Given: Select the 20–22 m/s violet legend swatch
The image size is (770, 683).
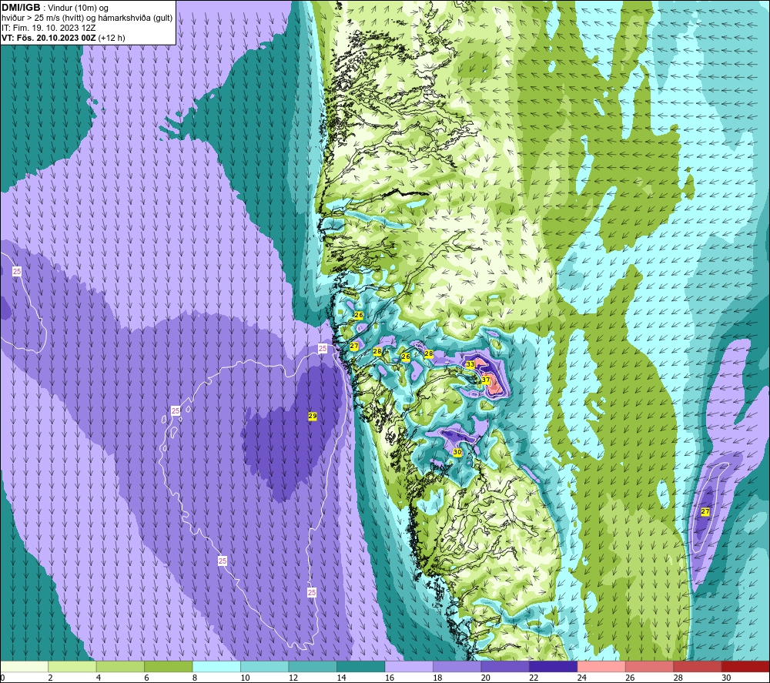Looking at the screenshot, I should [x=505, y=666].
